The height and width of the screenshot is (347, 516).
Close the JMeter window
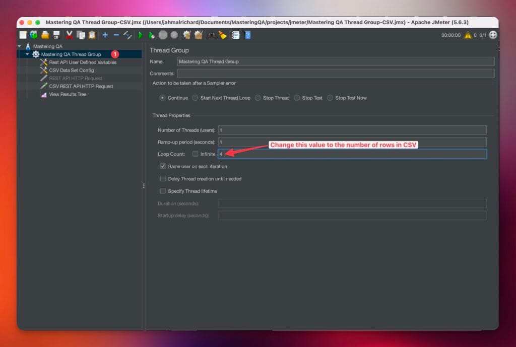pyautogui.click(x=22, y=22)
